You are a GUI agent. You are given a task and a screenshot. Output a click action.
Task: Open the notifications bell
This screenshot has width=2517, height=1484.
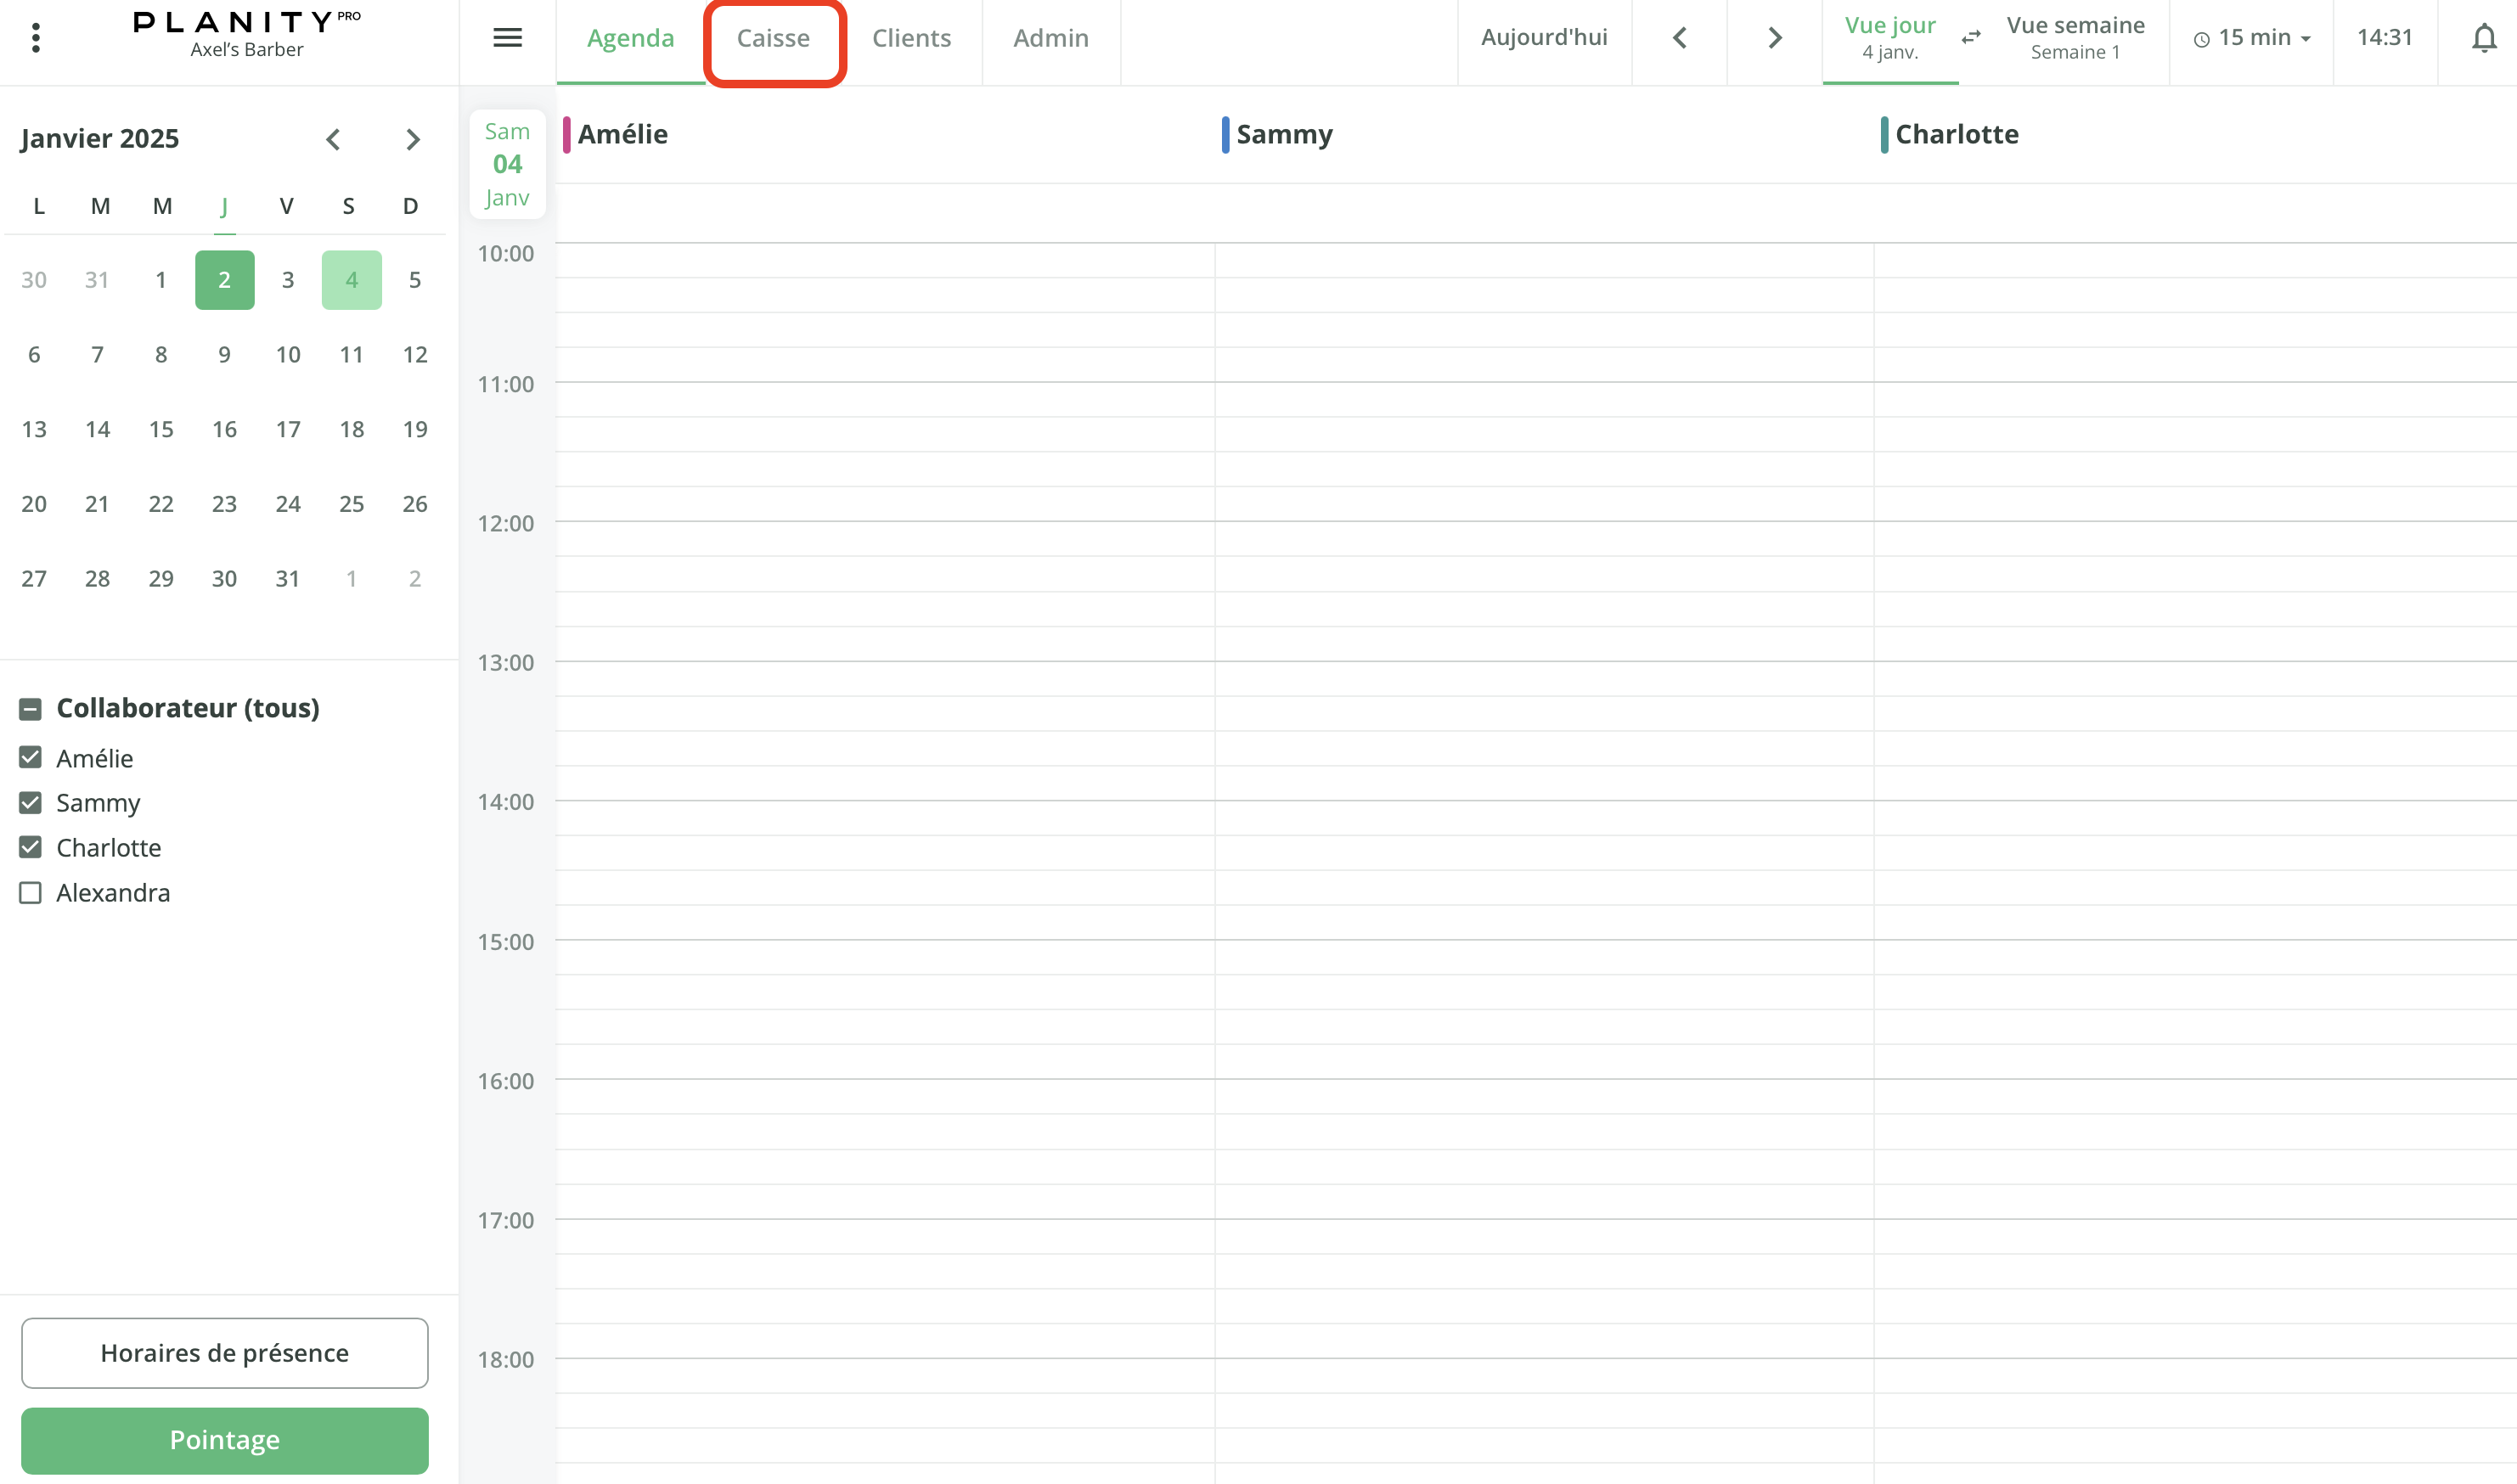coord(2484,38)
